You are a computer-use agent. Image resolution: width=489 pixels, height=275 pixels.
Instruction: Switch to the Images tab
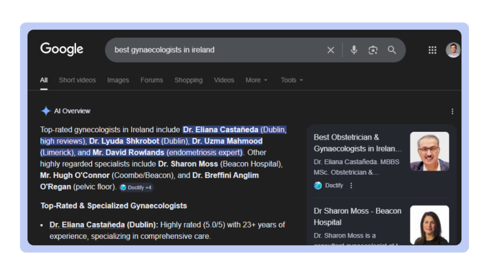[x=118, y=80]
